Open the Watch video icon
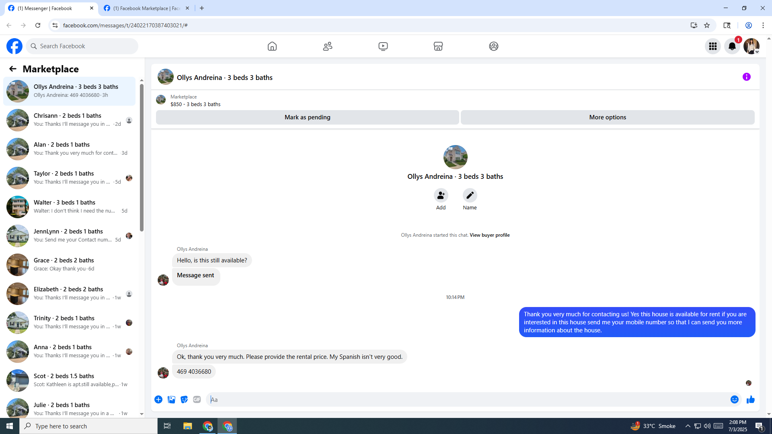This screenshot has width=772, height=434. point(383,46)
